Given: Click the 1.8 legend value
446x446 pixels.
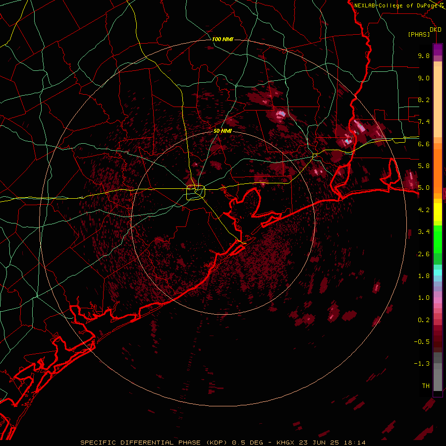Looking at the screenshot, I should [x=424, y=276].
